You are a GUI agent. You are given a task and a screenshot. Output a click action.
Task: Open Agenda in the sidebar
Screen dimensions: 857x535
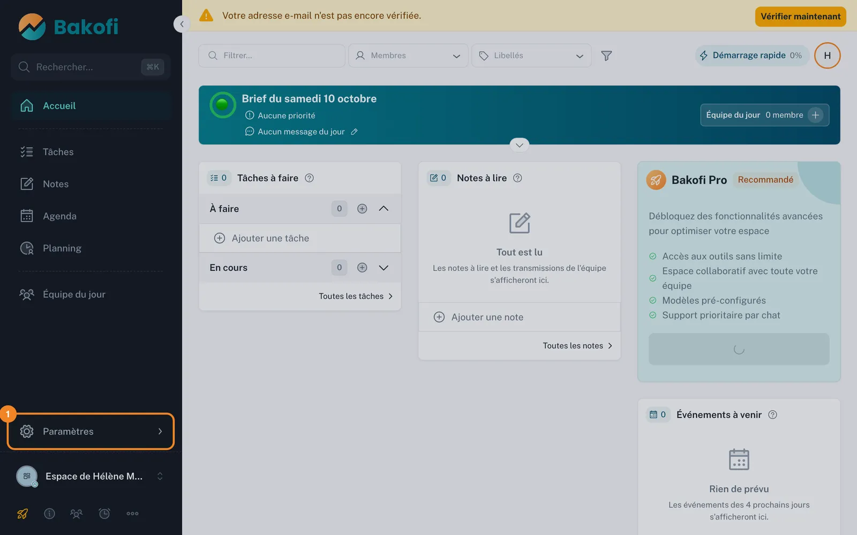coord(91,216)
